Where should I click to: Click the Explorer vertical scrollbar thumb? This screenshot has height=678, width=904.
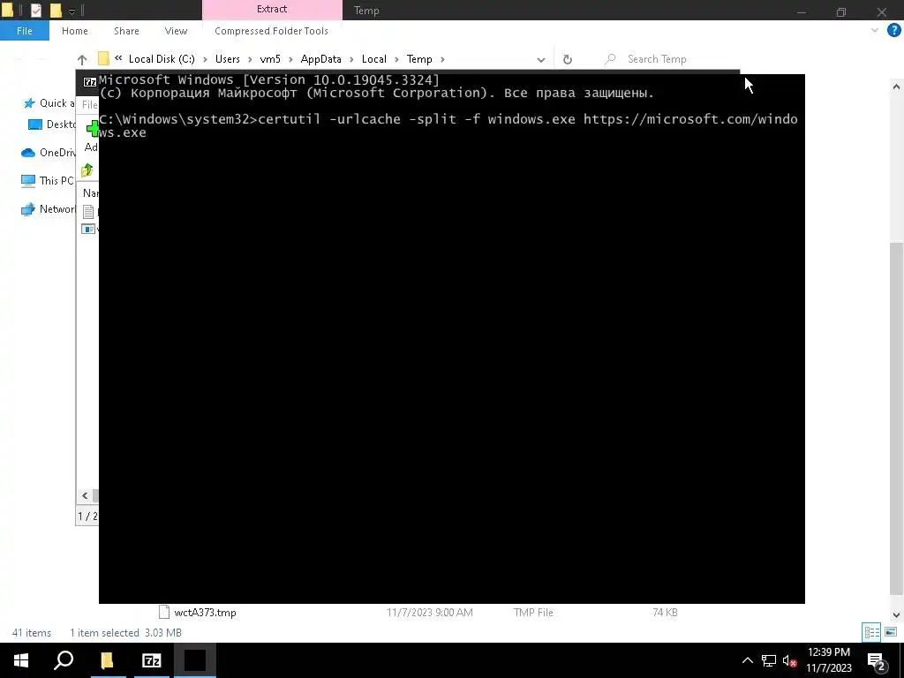pyautogui.click(x=896, y=418)
